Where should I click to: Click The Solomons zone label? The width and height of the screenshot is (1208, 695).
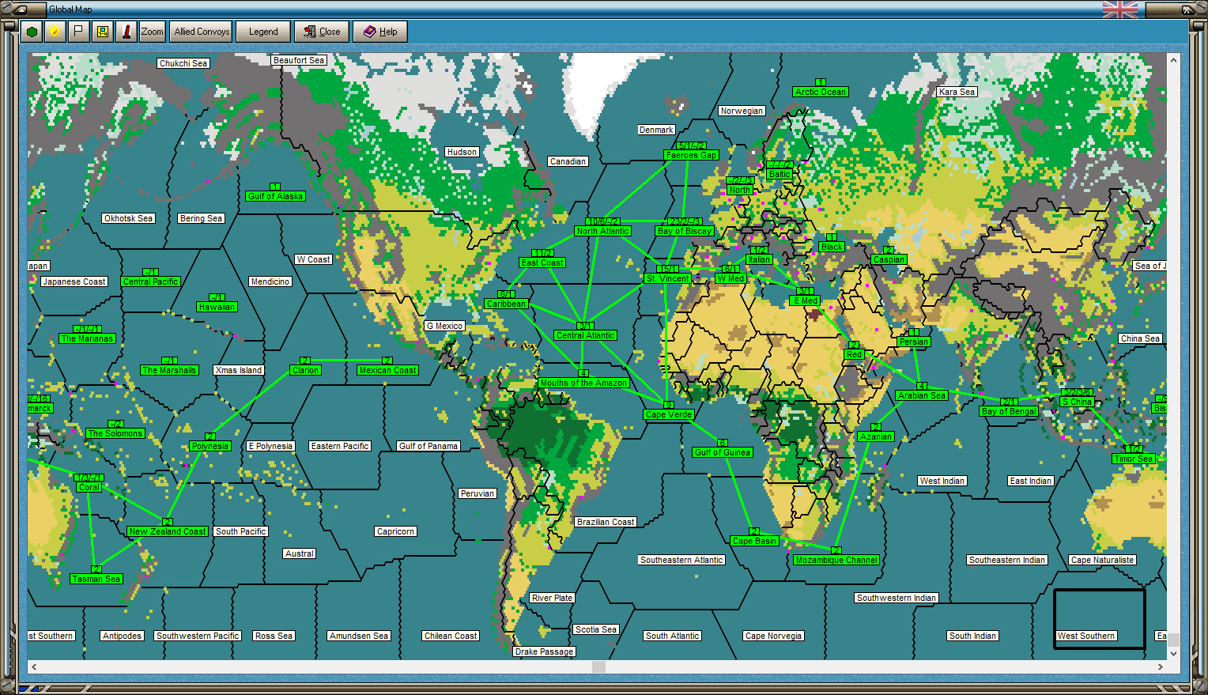[115, 433]
